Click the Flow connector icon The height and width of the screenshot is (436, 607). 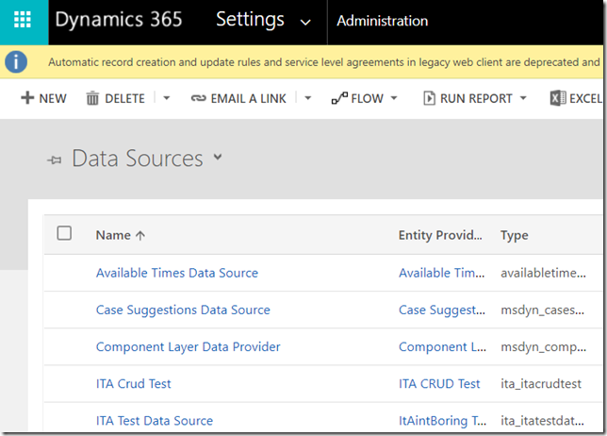coord(339,98)
